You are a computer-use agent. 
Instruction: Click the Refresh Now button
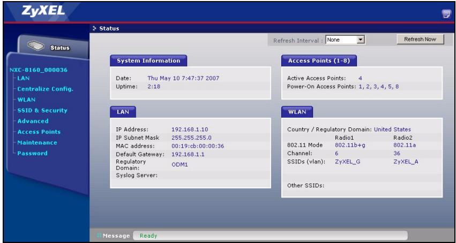[420, 39]
